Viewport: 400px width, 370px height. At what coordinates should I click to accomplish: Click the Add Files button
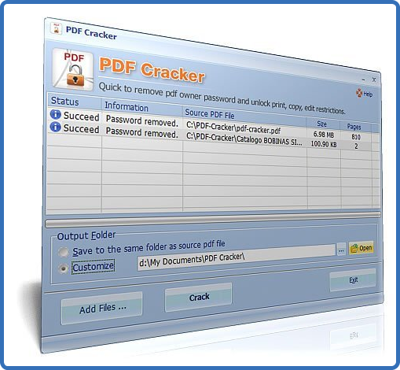(101, 309)
